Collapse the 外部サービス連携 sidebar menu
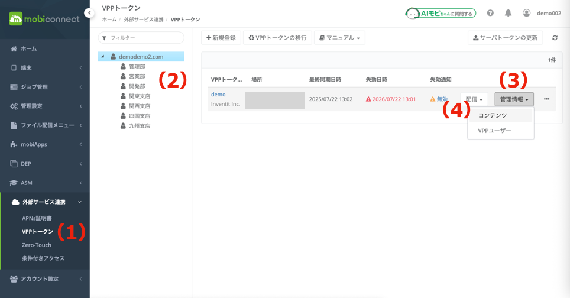 pos(45,202)
